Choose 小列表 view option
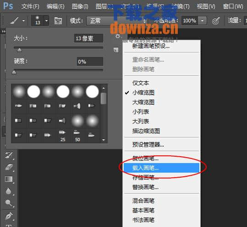Viewport: 247px width, 227px height. coord(141,112)
